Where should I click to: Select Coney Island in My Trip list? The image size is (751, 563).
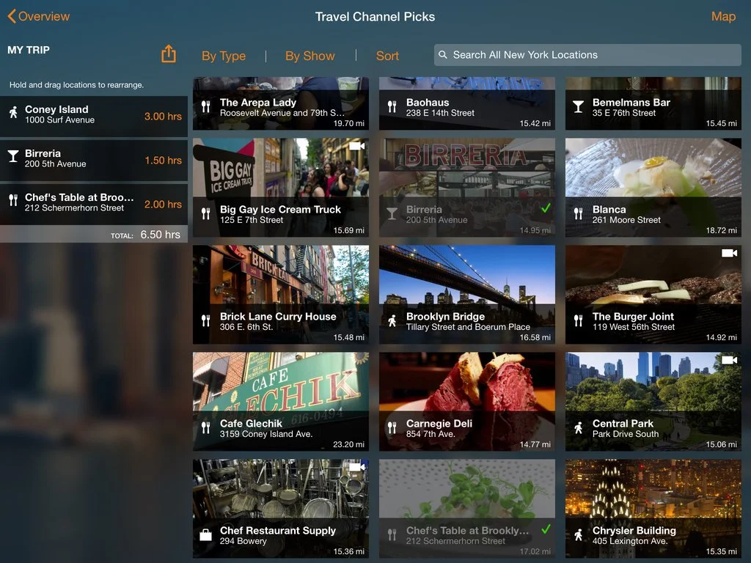pyautogui.click(x=94, y=117)
